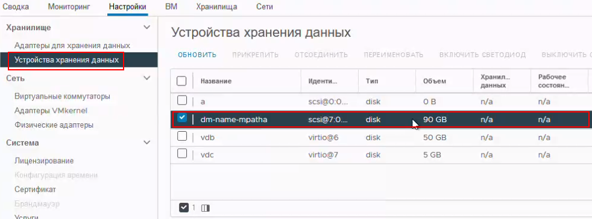The height and width of the screenshot is (219, 592).
Task: Switch to the Мониторинг tab
Action: pos(69,7)
